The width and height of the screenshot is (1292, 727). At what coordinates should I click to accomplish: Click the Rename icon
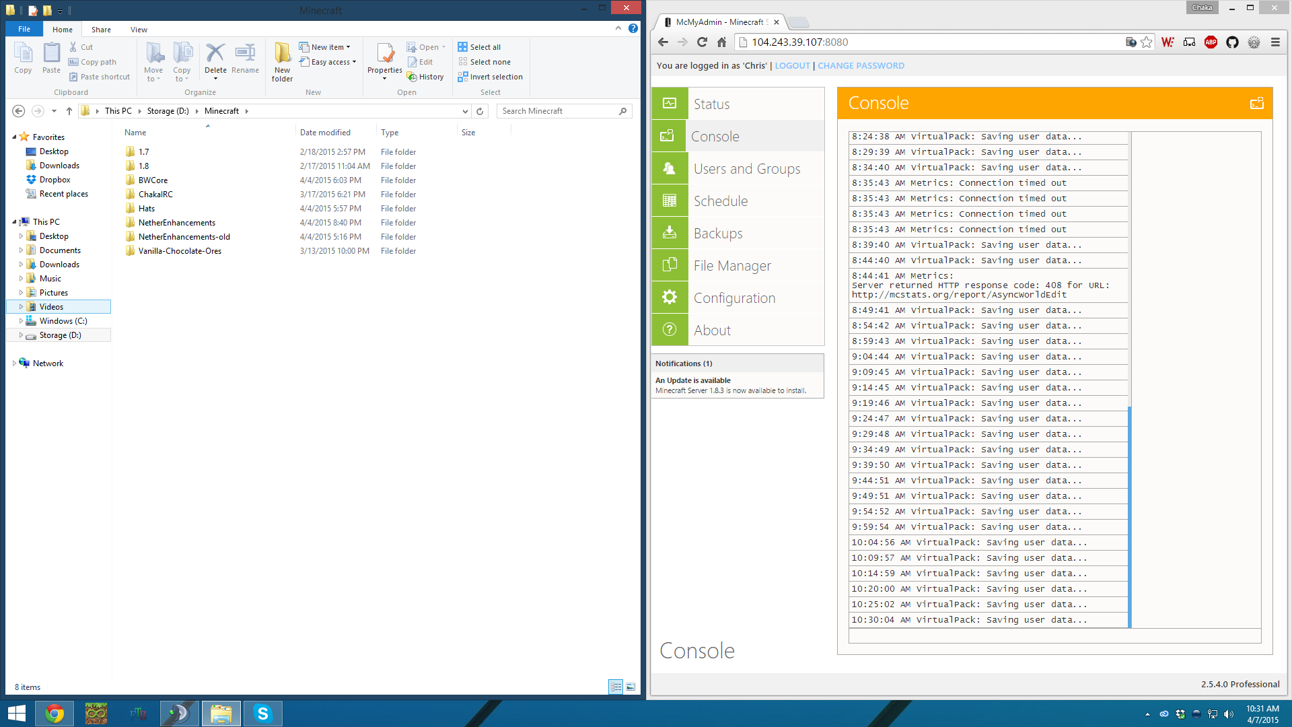point(245,53)
